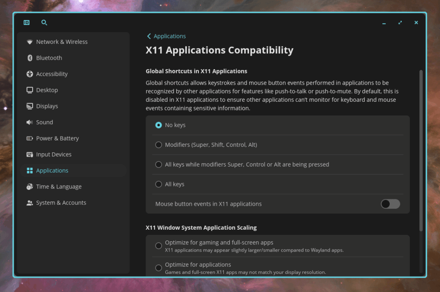Click the vertical scrollbar on the right
The image size is (440, 292).
point(421,150)
